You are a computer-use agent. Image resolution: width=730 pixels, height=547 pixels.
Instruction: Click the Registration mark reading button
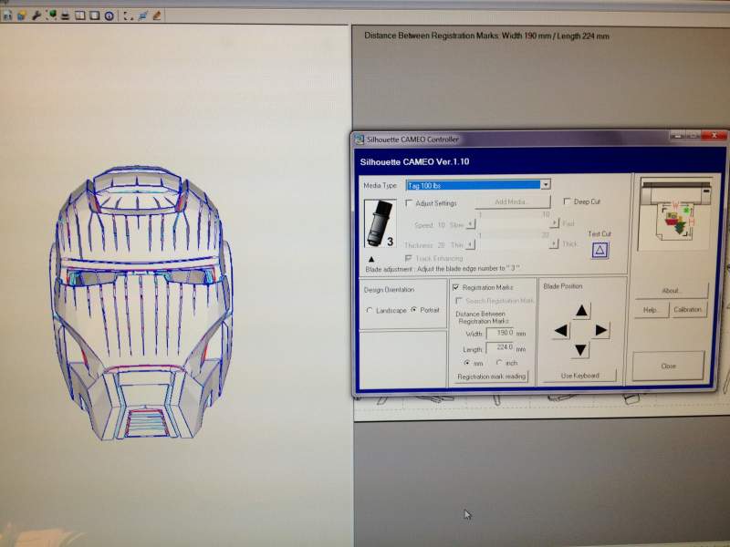click(x=491, y=377)
